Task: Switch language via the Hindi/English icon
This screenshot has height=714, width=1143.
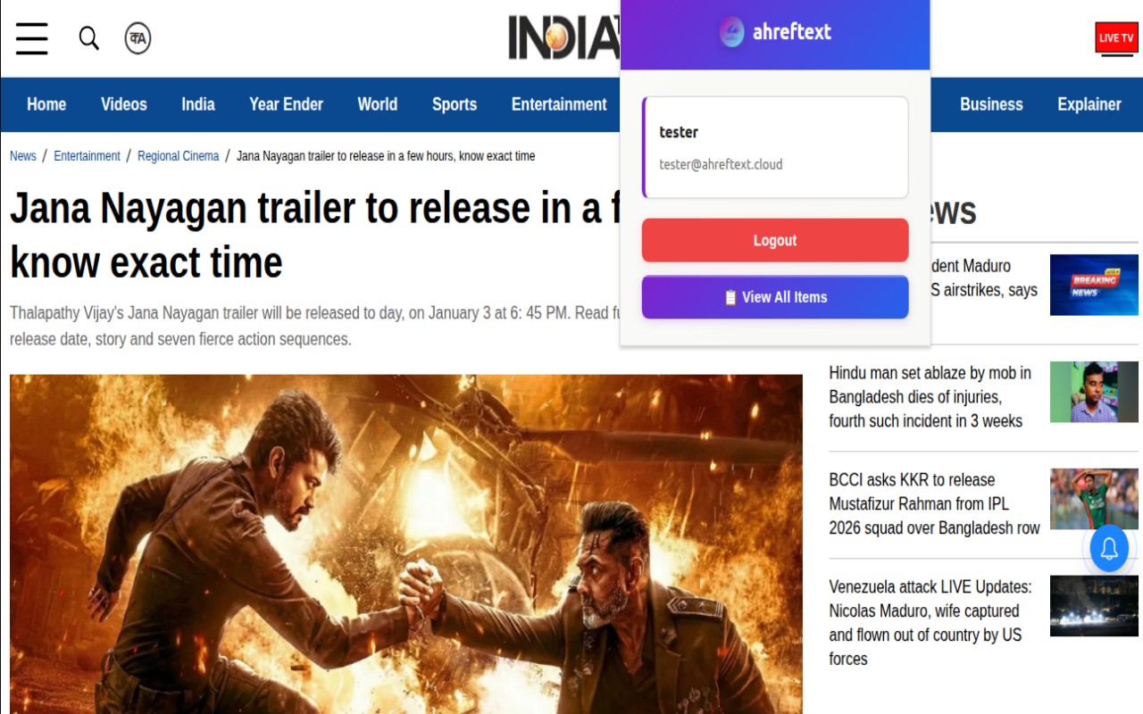Action: (138, 38)
